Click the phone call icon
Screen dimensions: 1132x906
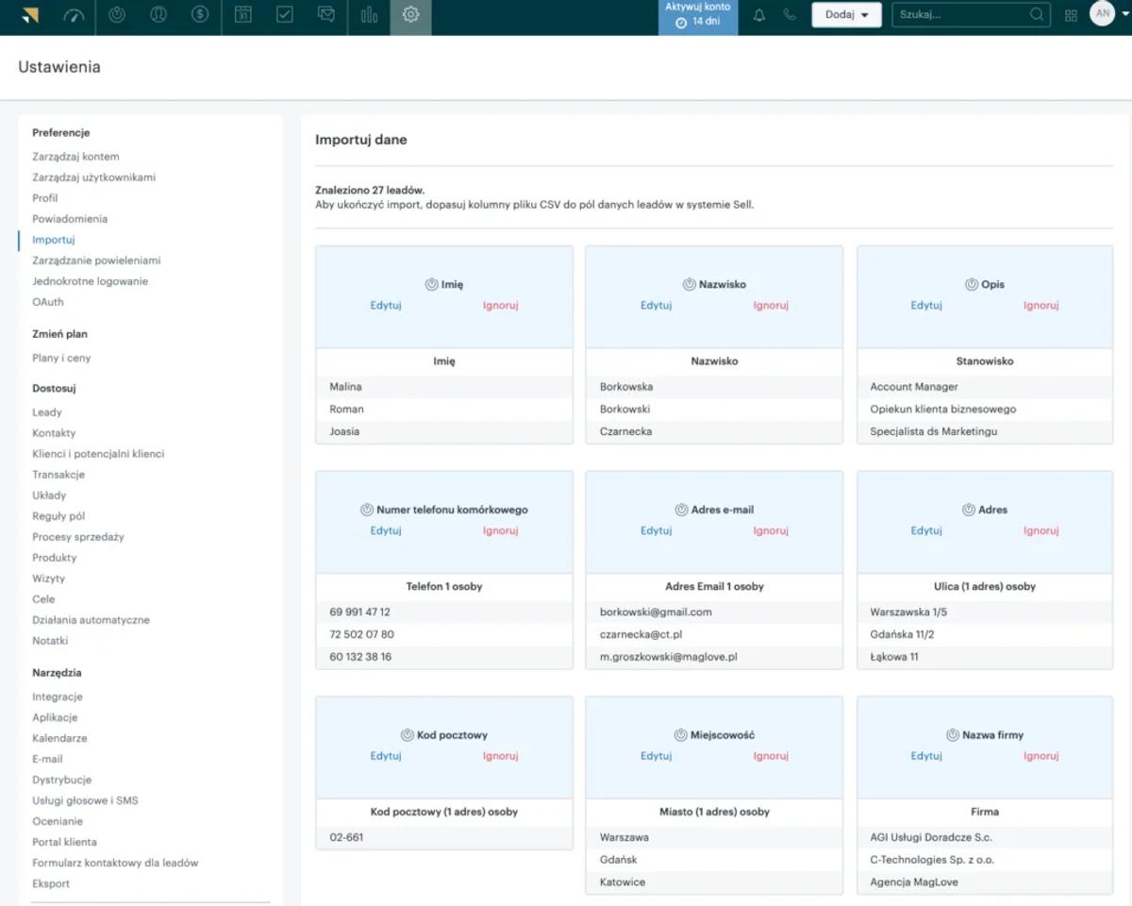[791, 15]
